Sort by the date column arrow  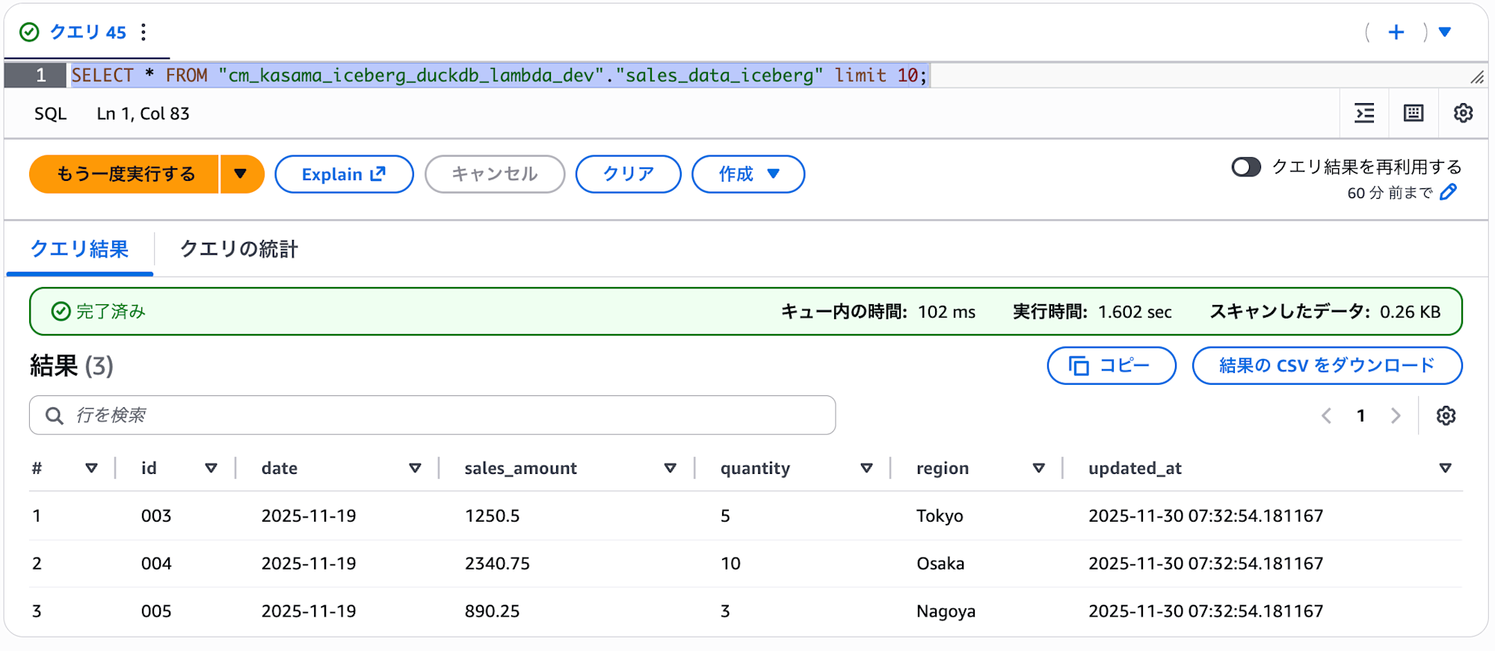point(415,468)
